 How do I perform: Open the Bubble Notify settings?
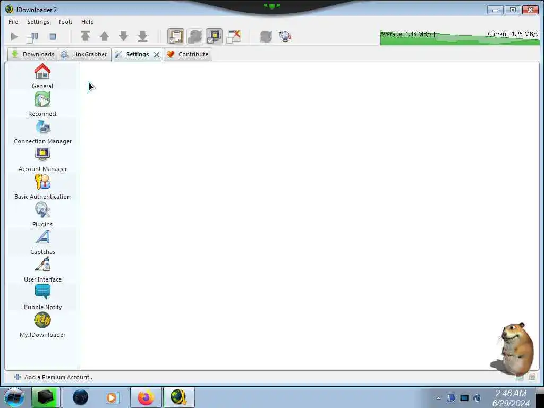pos(42,297)
